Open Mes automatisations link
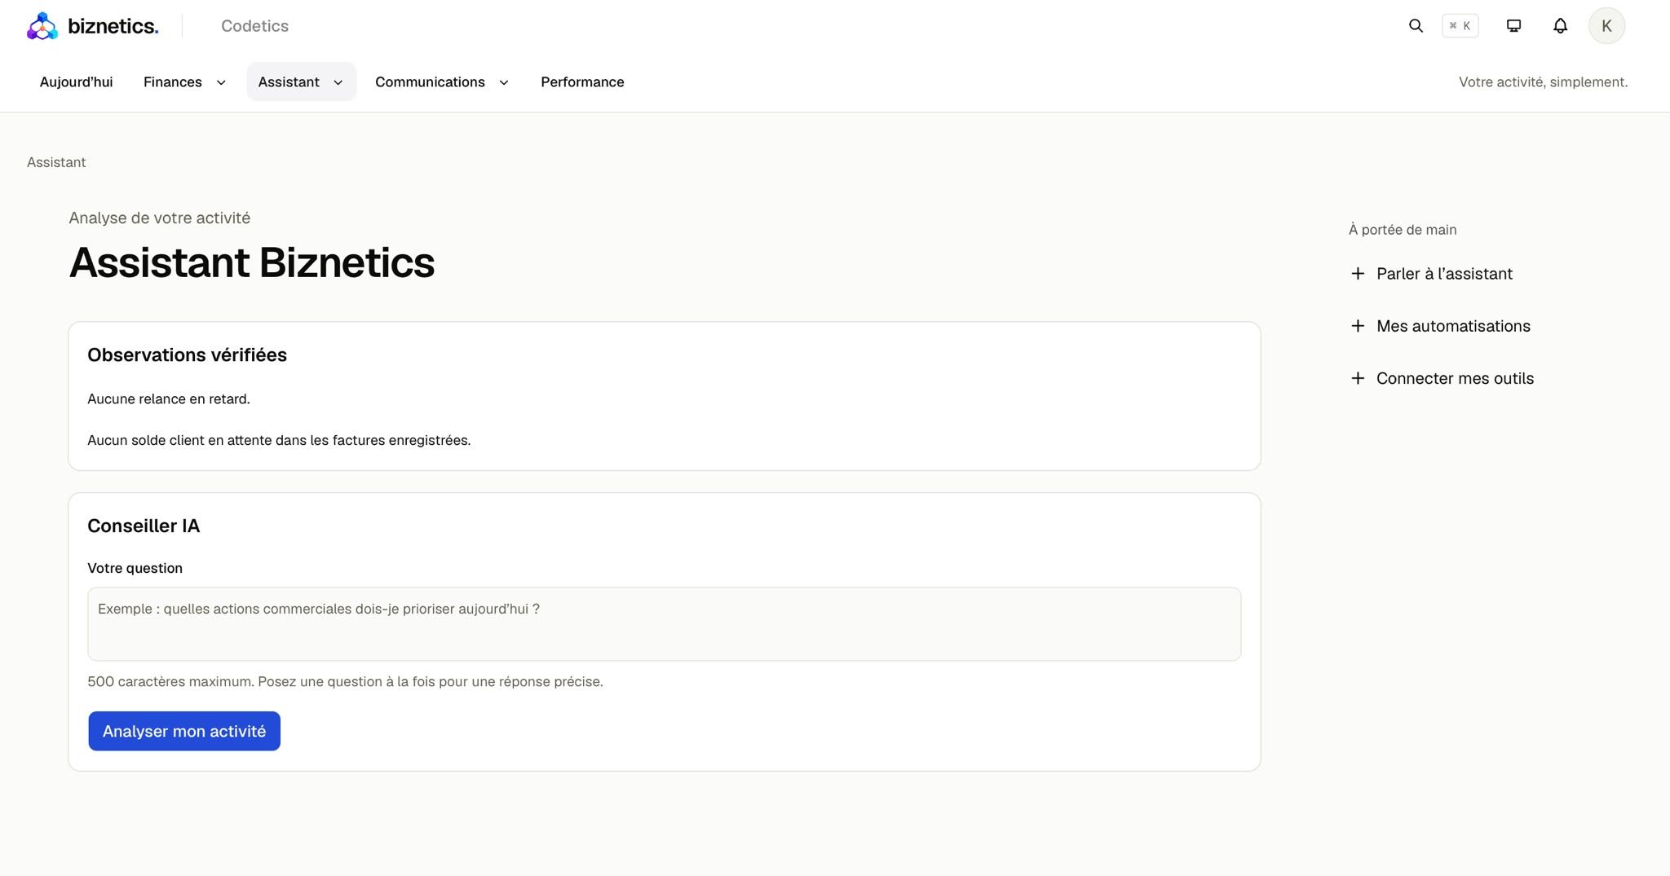This screenshot has width=1670, height=876. (1453, 326)
